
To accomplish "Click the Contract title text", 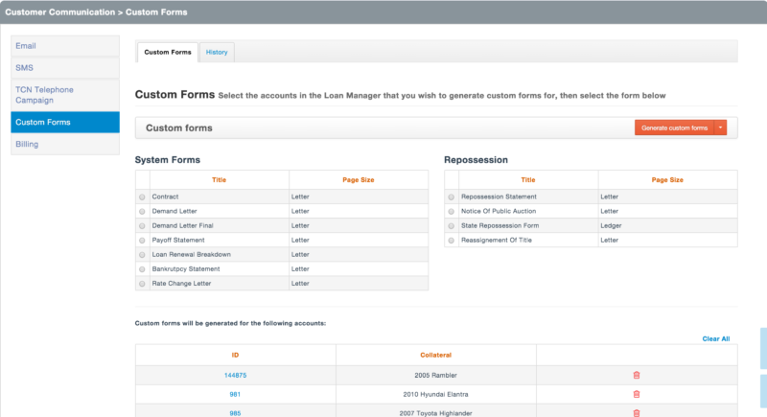I will [x=165, y=197].
